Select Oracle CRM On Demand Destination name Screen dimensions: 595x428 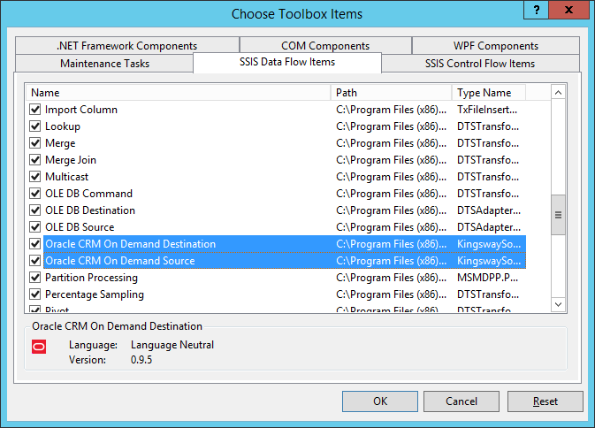click(x=131, y=244)
